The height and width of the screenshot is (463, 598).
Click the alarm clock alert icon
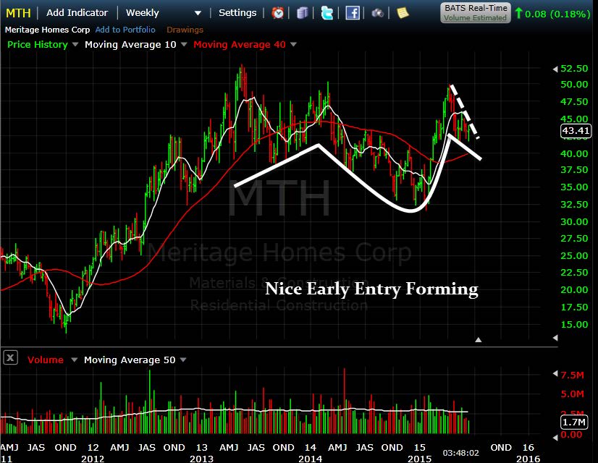point(278,13)
